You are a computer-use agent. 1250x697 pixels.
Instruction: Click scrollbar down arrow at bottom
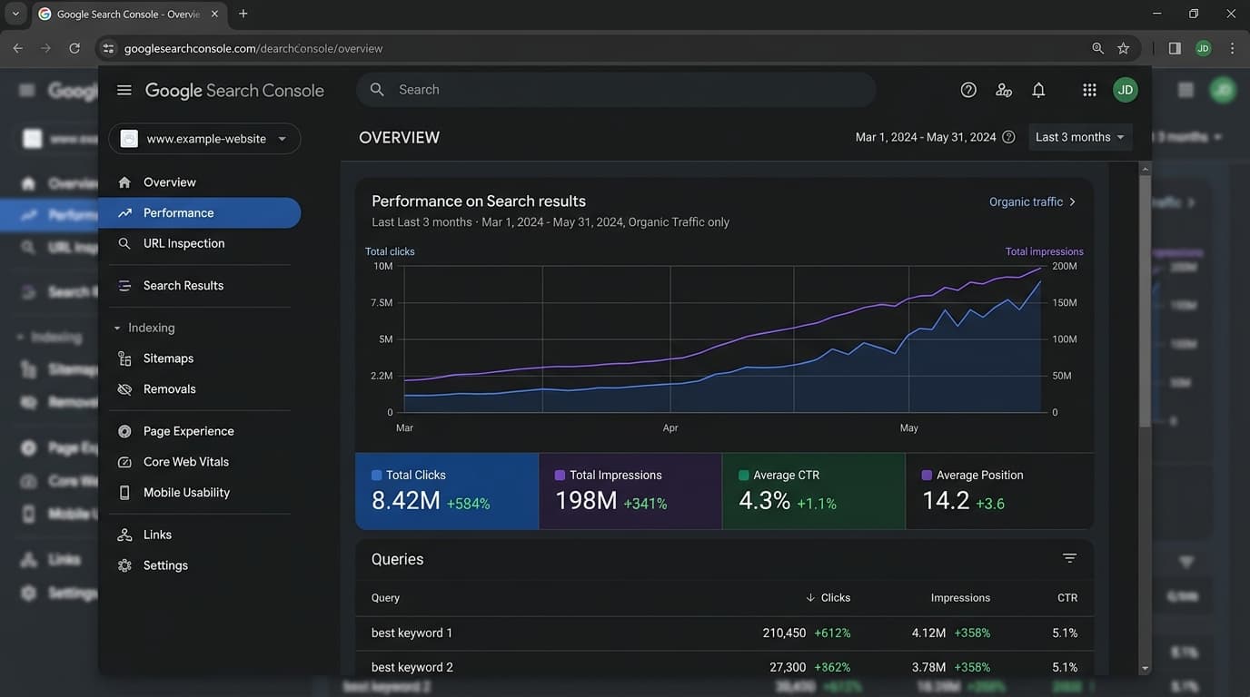point(1145,668)
